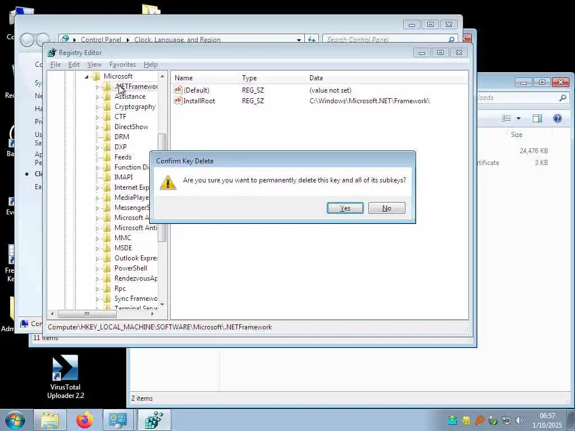Select the Assistance folder icon

click(107, 97)
